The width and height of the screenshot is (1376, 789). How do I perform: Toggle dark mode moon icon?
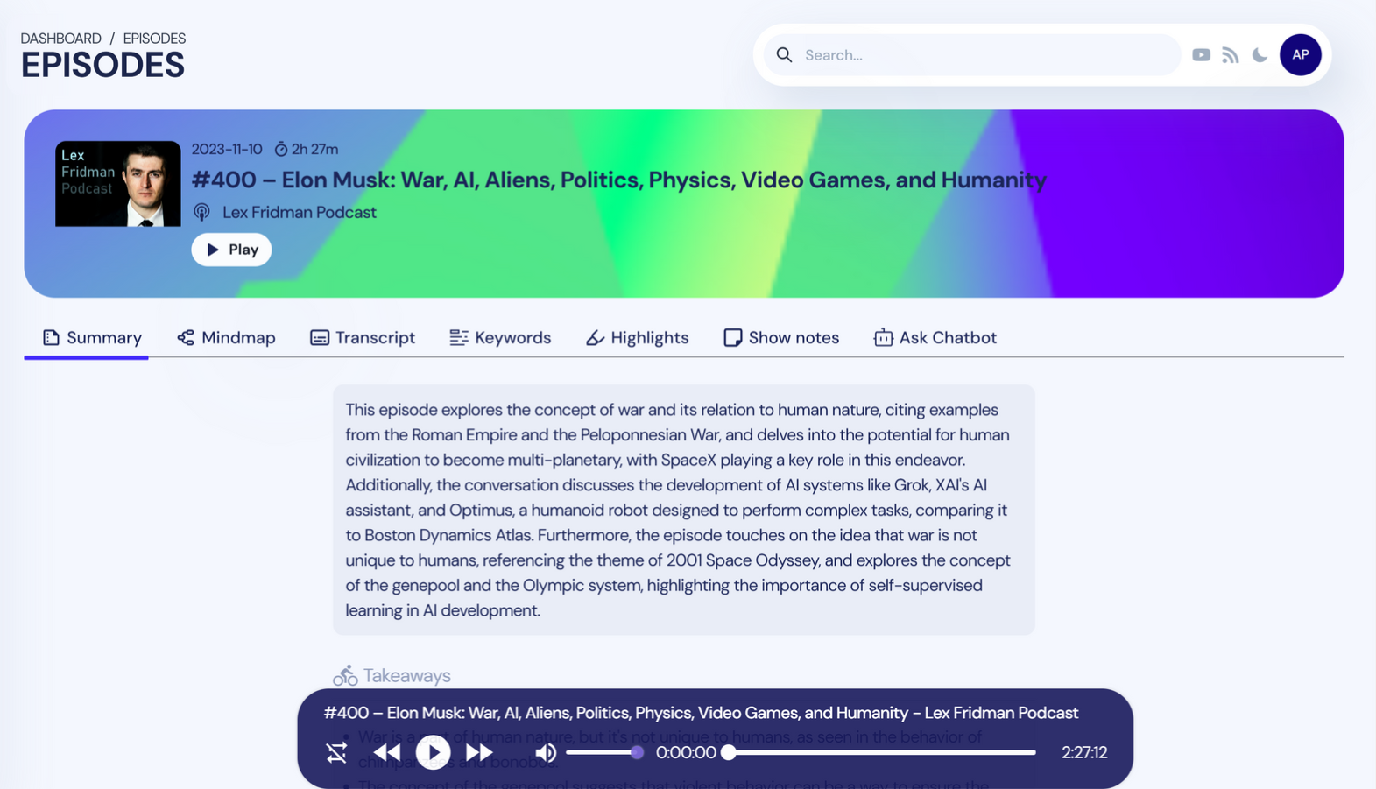1260,55
